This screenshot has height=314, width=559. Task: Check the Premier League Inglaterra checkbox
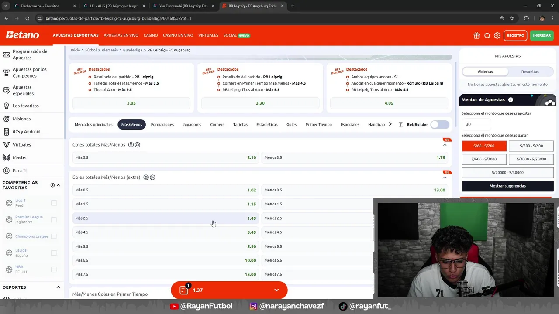tap(54, 220)
